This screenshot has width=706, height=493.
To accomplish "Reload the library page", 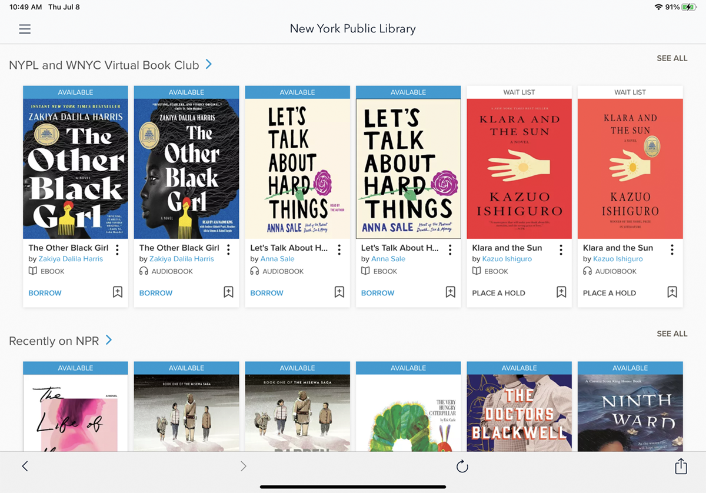I will pyautogui.click(x=462, y=467).
